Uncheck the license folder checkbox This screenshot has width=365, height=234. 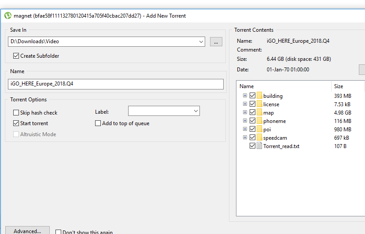253,104
